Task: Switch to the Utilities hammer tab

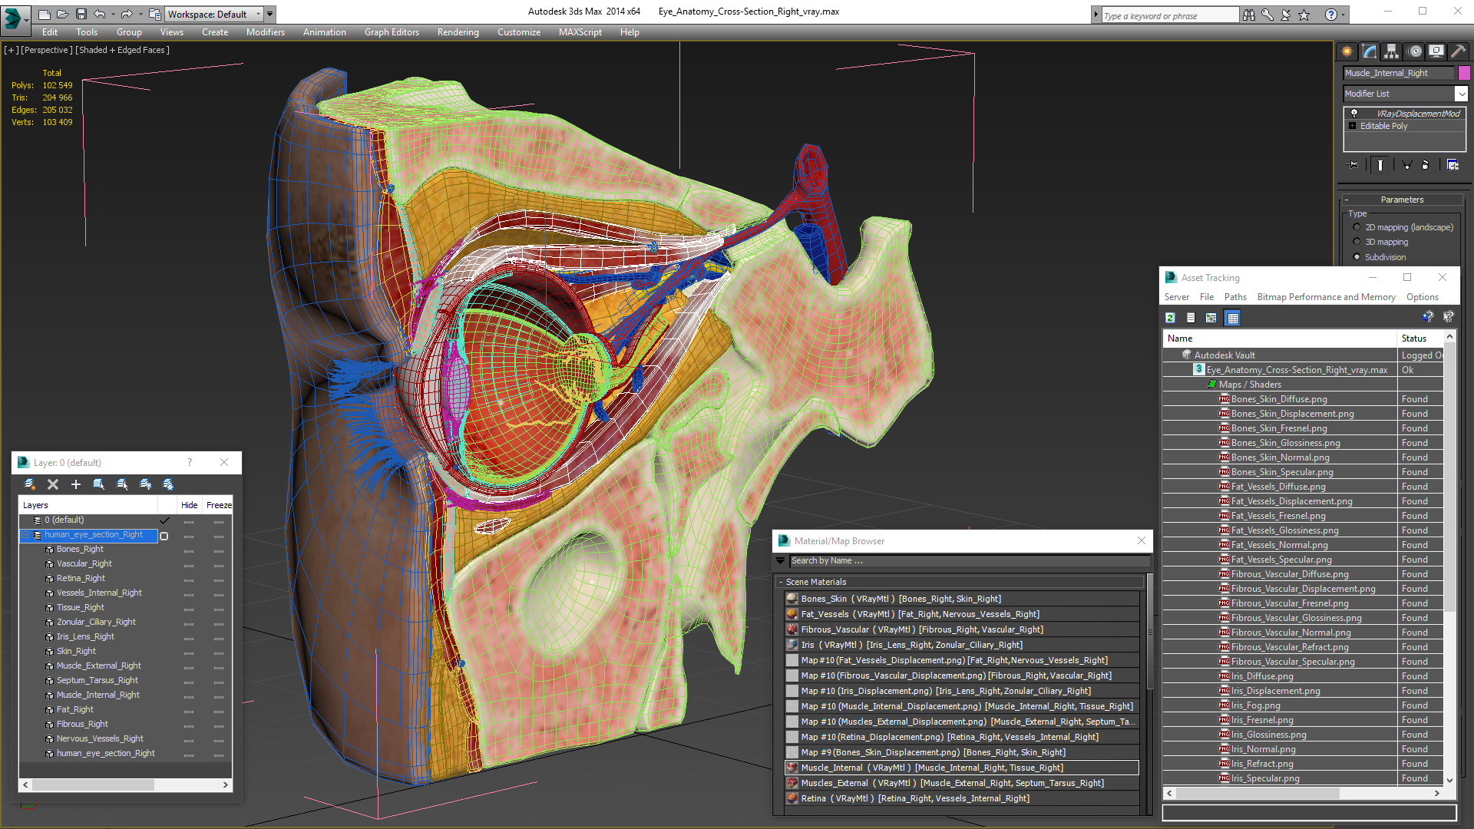Action: click(x=1459, y=51)
